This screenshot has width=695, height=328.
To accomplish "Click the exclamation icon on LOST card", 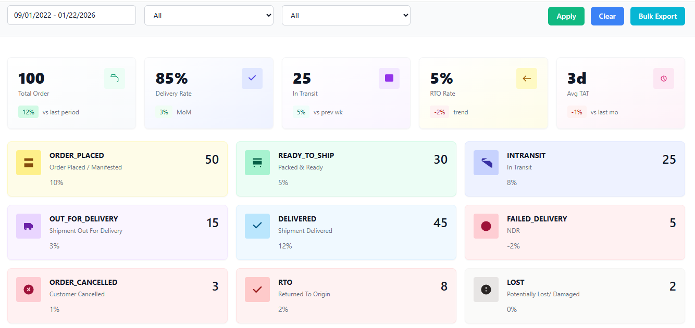I will pos(486,290).
